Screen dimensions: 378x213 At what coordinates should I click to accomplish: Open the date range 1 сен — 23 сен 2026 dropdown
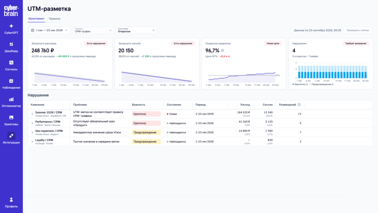click(49, 30)
